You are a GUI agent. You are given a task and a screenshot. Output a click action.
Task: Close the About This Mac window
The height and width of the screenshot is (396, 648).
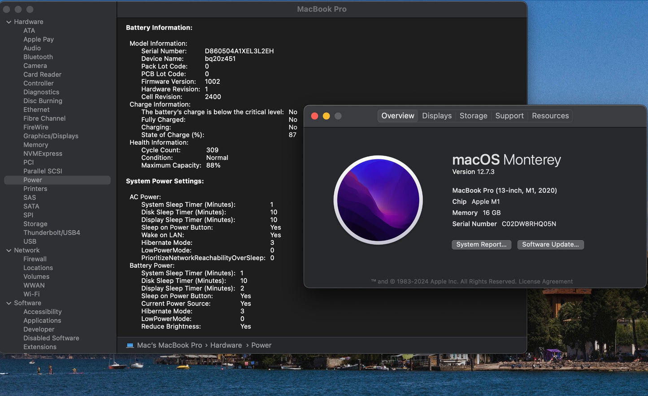click(x=315, y=116)
